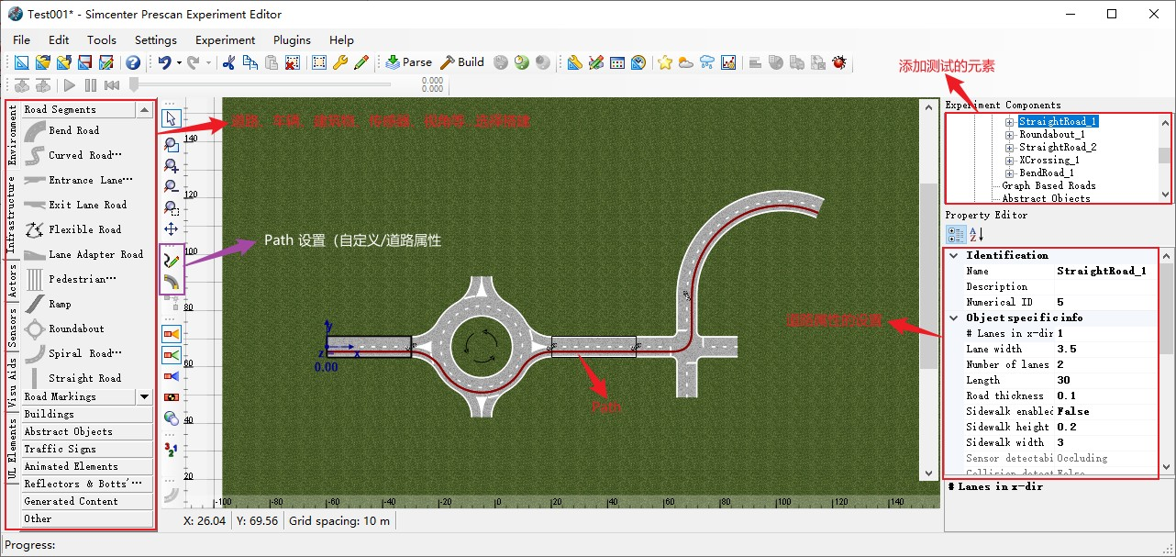Open the Help question mark icon
The image size is (1176, 557).
click(133, 62)
